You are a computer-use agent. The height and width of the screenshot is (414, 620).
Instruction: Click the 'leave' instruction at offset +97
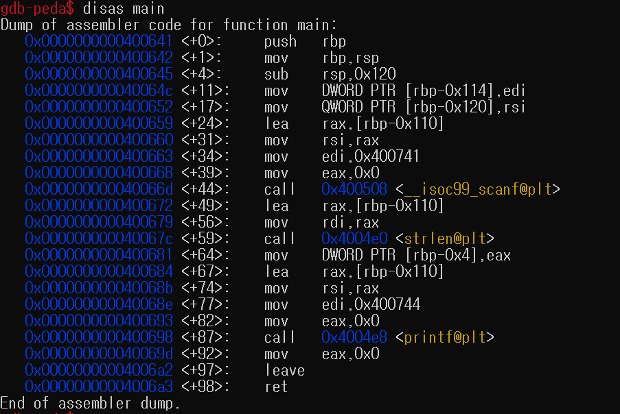pyautogui.click(x=285, y=371)
